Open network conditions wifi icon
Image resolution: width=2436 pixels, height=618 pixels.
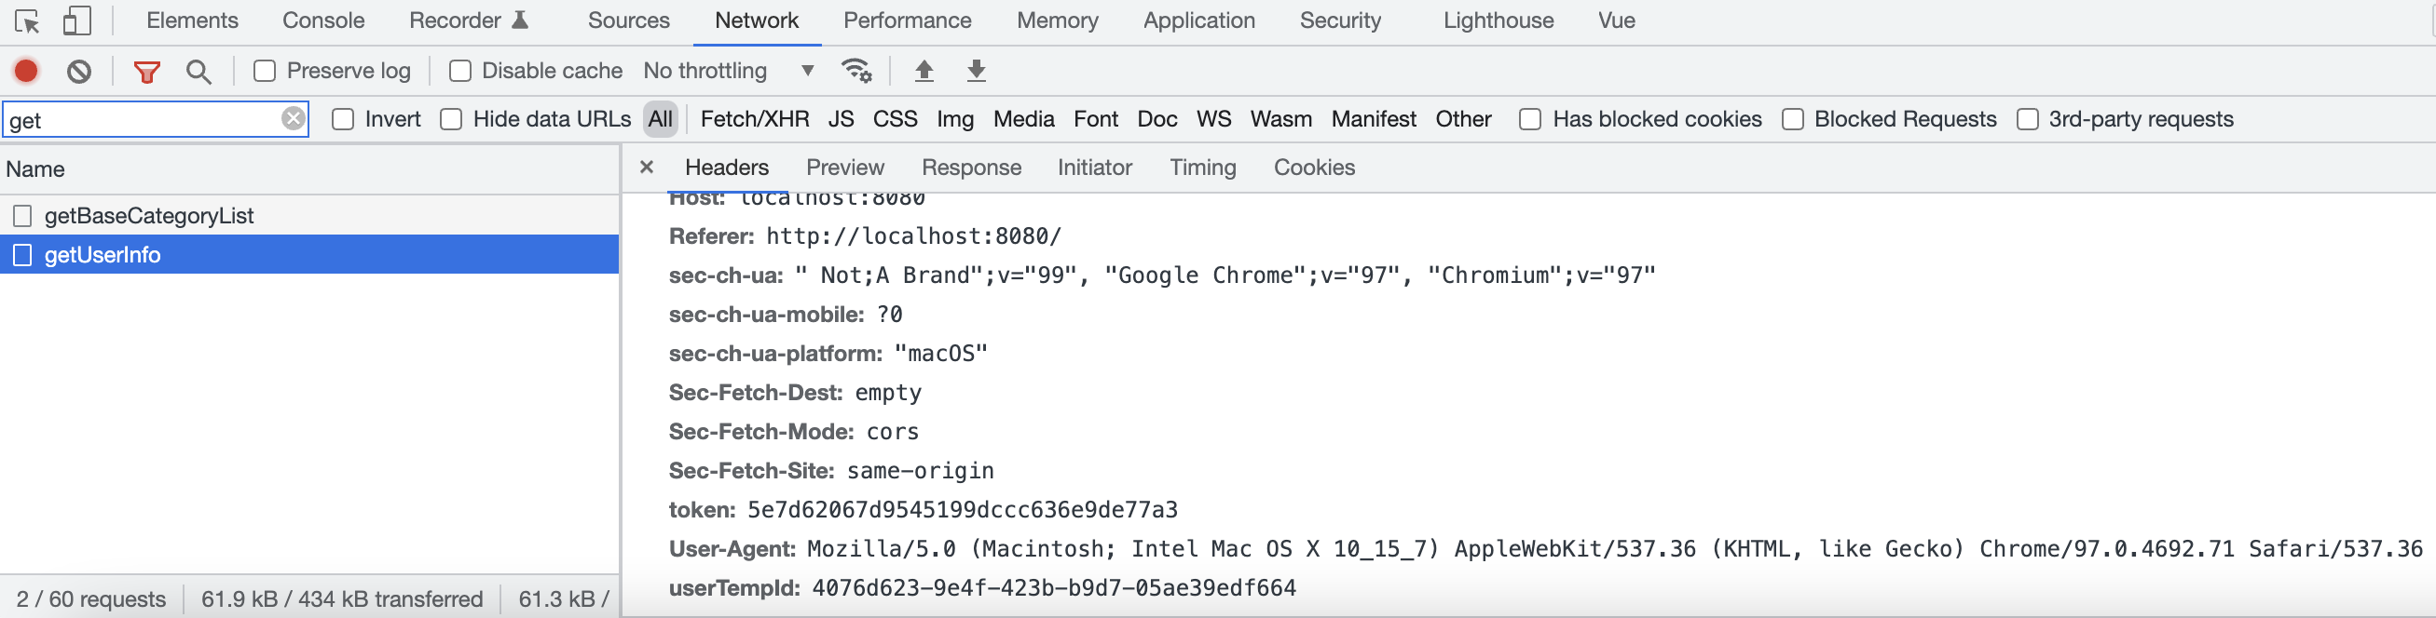(x=856, y=71)
